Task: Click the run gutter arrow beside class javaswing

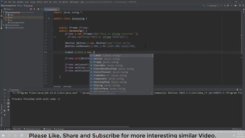Action: [x=49, y=18]
